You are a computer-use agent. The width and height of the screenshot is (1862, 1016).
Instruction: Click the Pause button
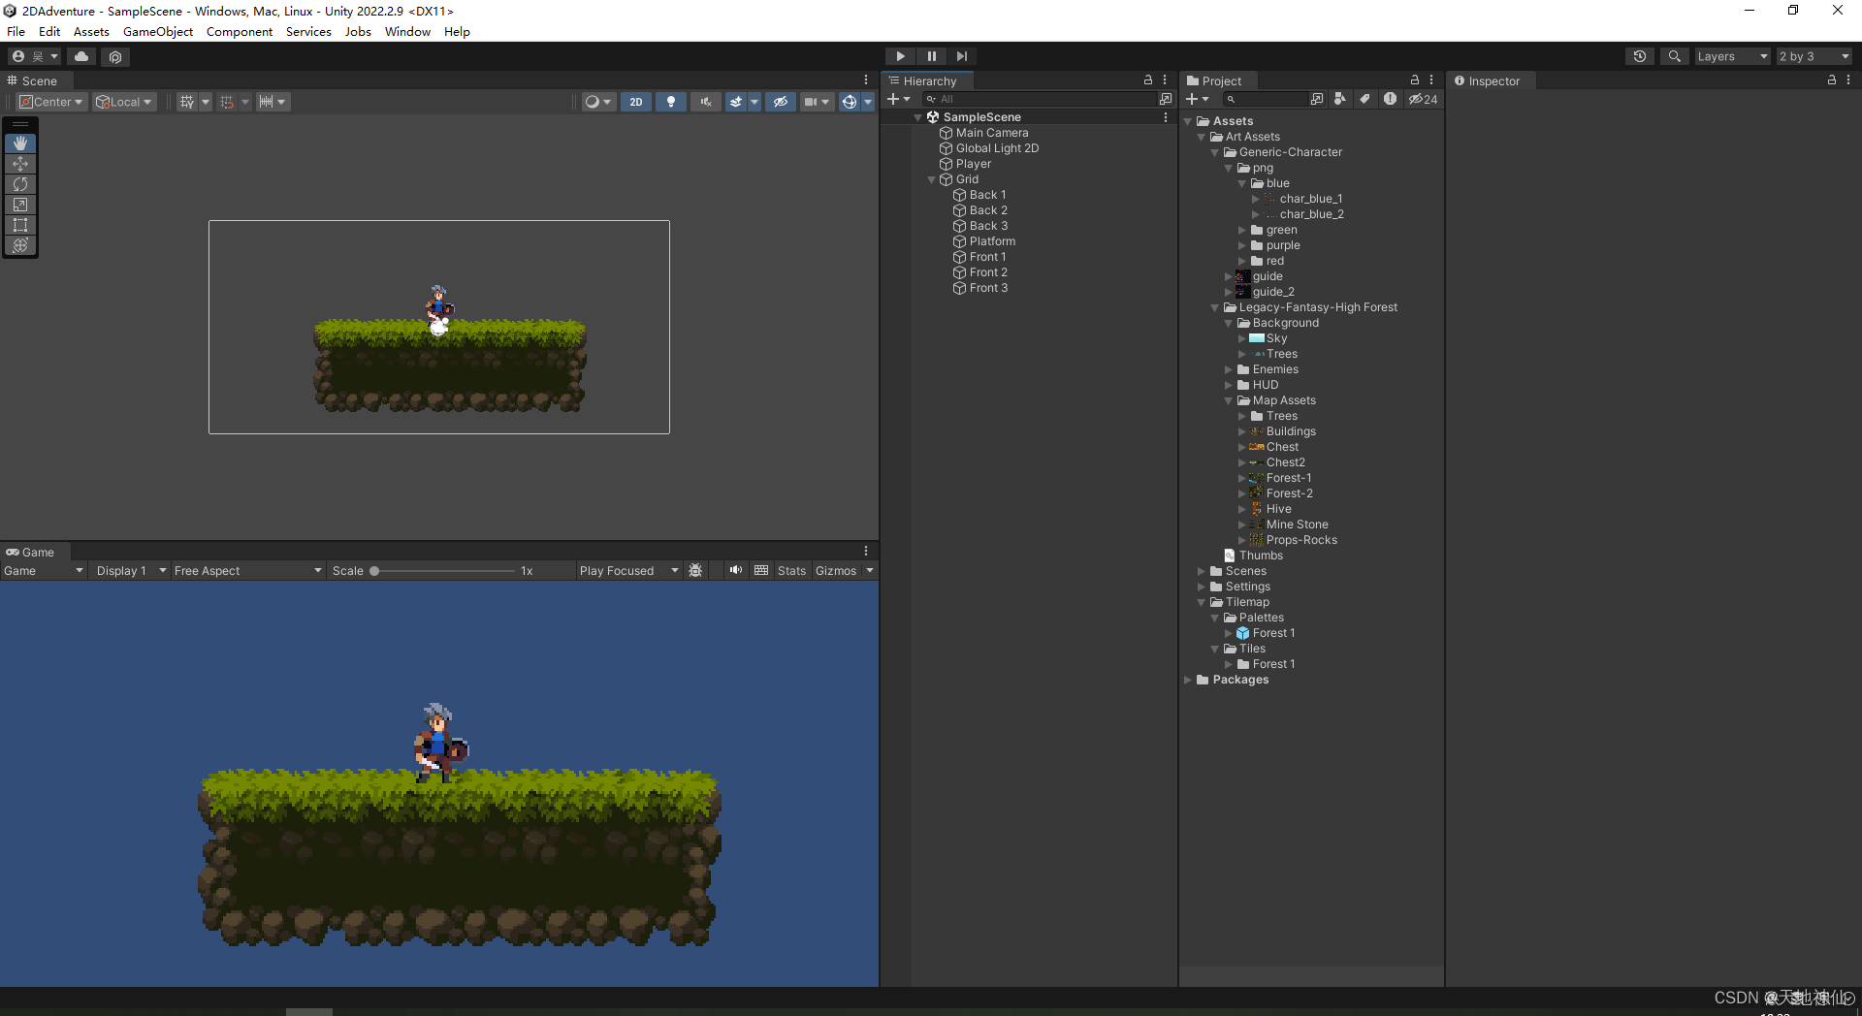click(x=931, y=56)
